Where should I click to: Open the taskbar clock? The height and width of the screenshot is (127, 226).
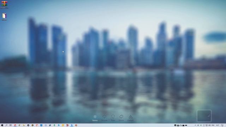pyautogui.click(x=218, y=125)
